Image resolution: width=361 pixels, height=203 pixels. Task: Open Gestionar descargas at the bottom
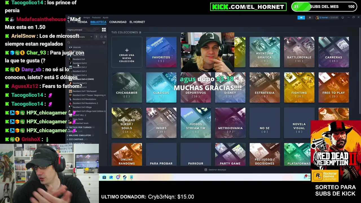pyautogui.click(x=215, y=170)
